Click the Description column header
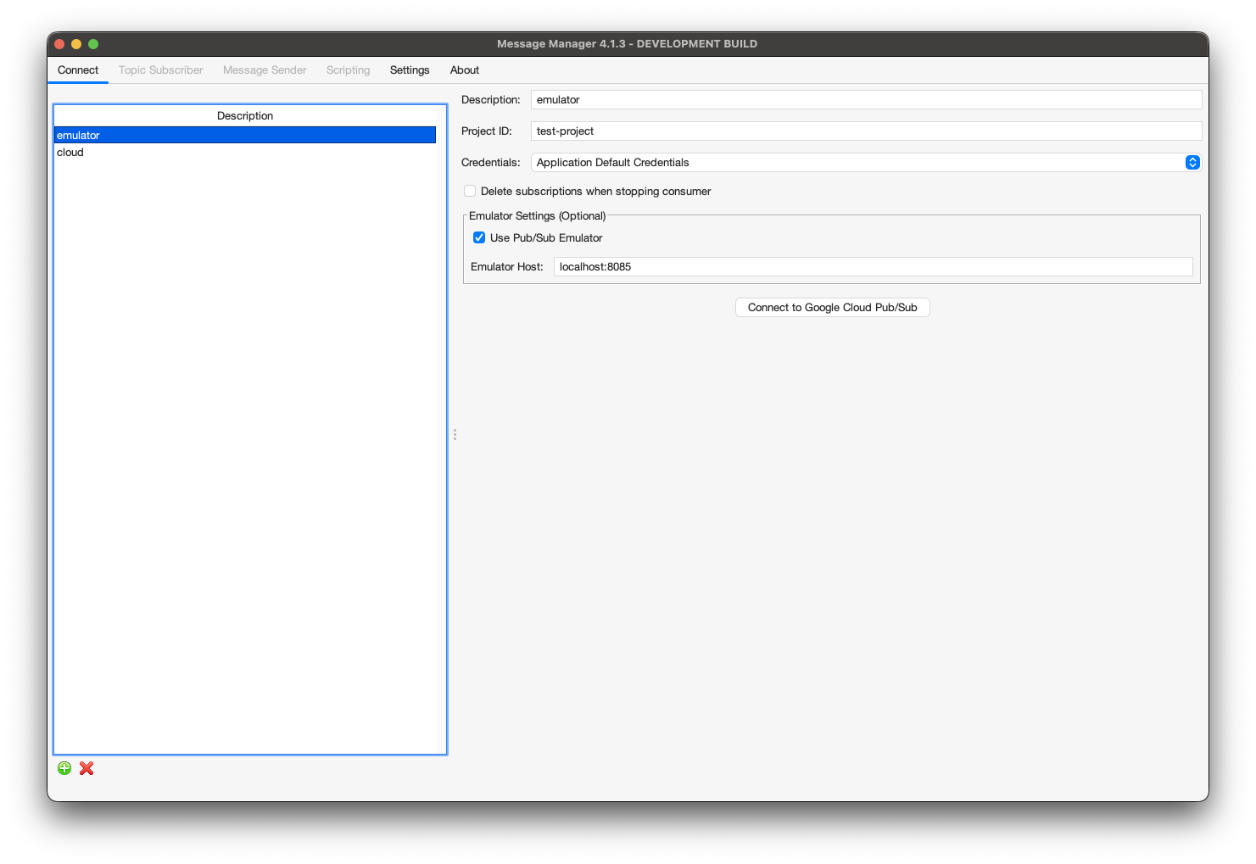Viewport: 1256px width, 864px height. coord(245,115)
